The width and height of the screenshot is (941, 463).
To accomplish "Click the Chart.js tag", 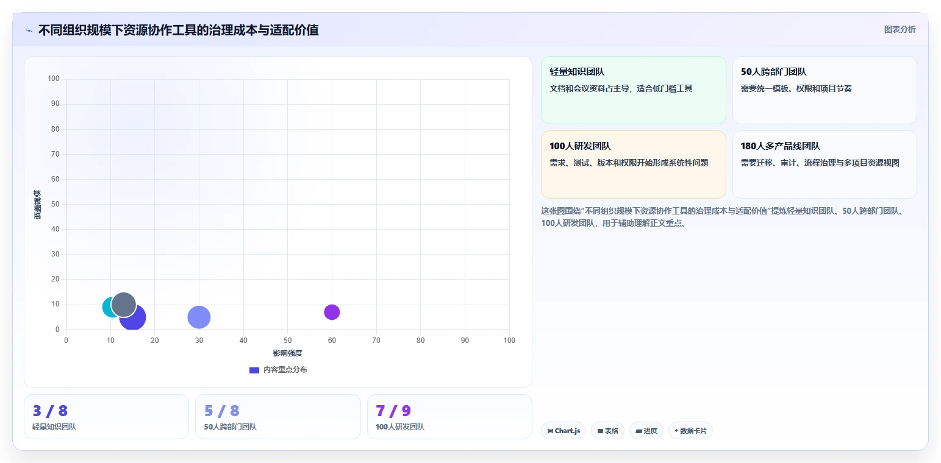I will point(564,431).
